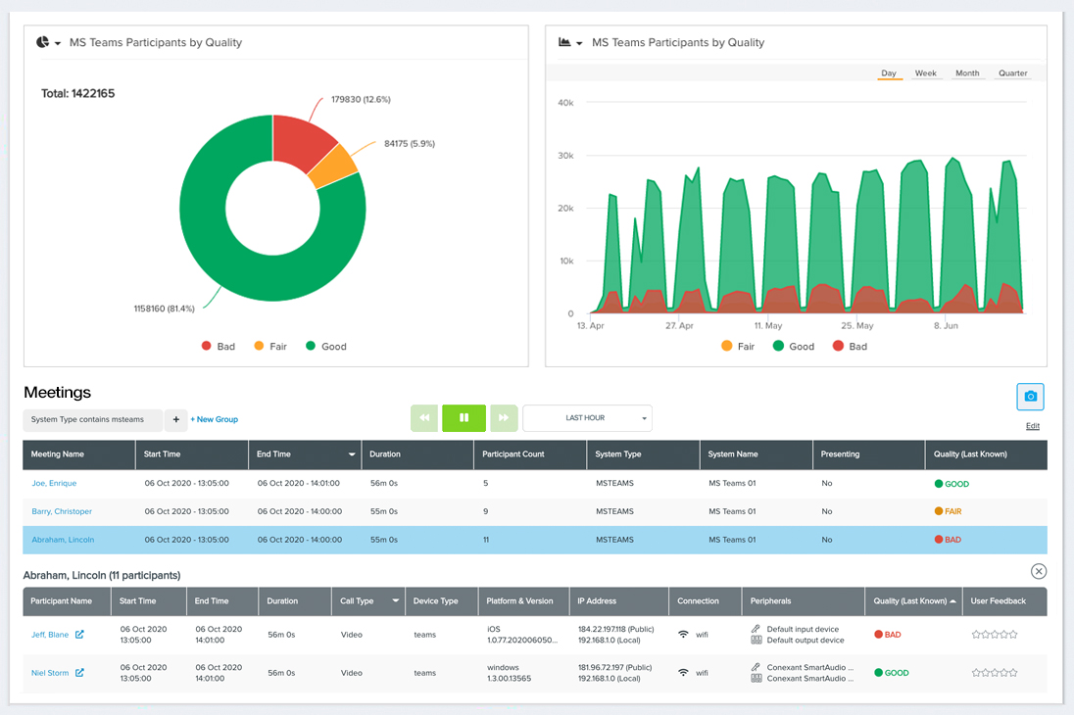Image resolution: width=1074 pixels, height=715 pixels.
Task: Sort meetings by the End Time column arrow
Action: tap(352, 454)
